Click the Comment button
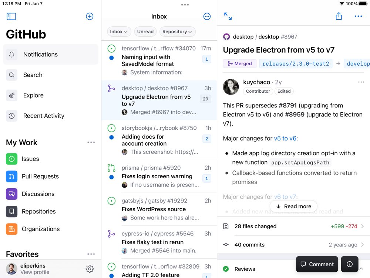The width and height of the screenshot is (370, 278). coord(317,264)
